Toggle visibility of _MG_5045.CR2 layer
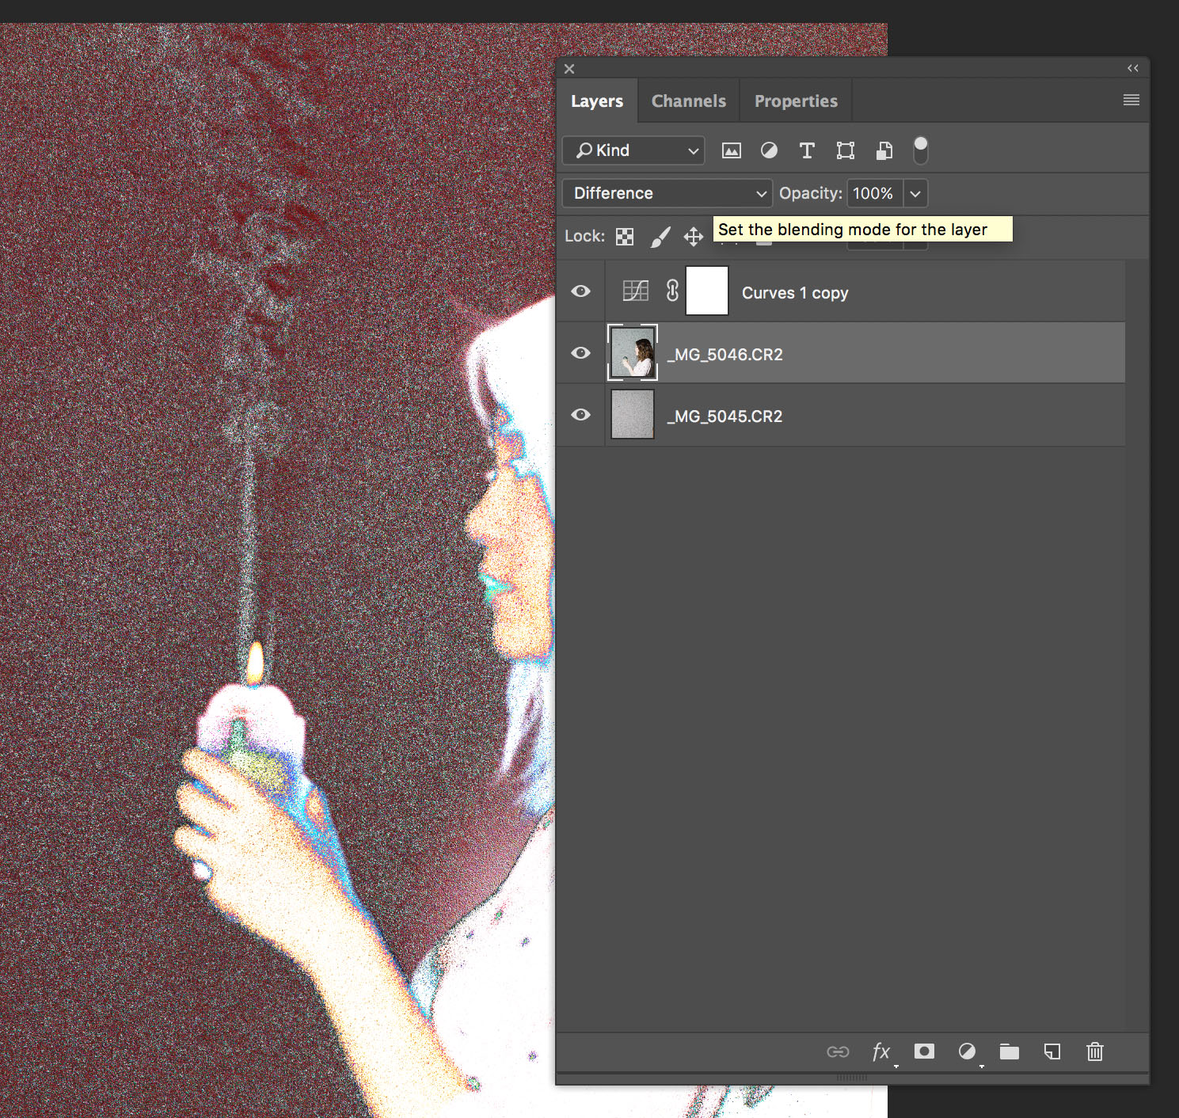 580,415
